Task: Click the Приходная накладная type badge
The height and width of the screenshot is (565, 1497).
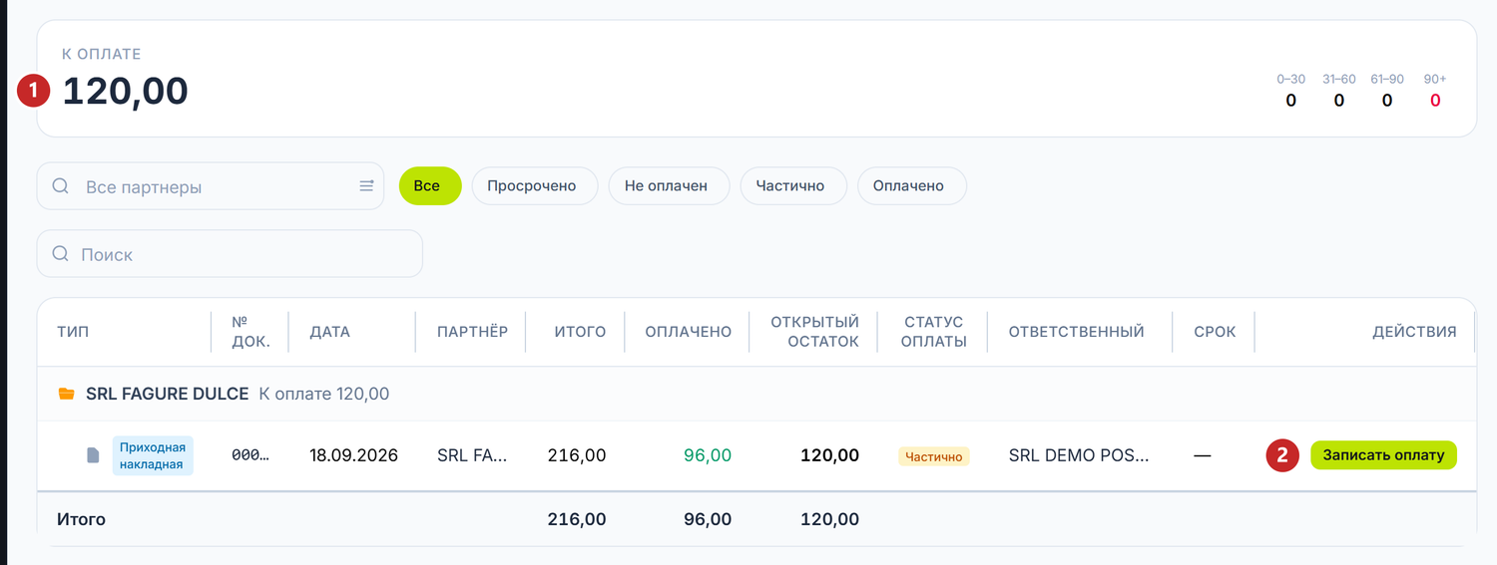Action: point(153,455)
